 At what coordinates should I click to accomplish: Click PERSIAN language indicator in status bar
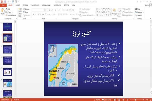point(17,100)
